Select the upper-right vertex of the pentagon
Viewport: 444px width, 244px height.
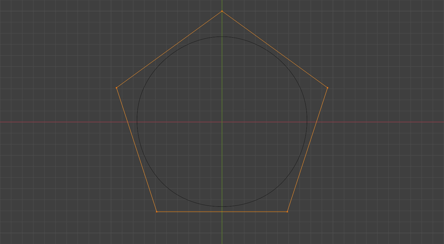[327, 88]
